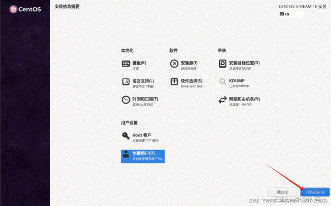This screenshot has height=206, width=331.
Task: Click the 退出(Q) button
Action: pos(283,192)
